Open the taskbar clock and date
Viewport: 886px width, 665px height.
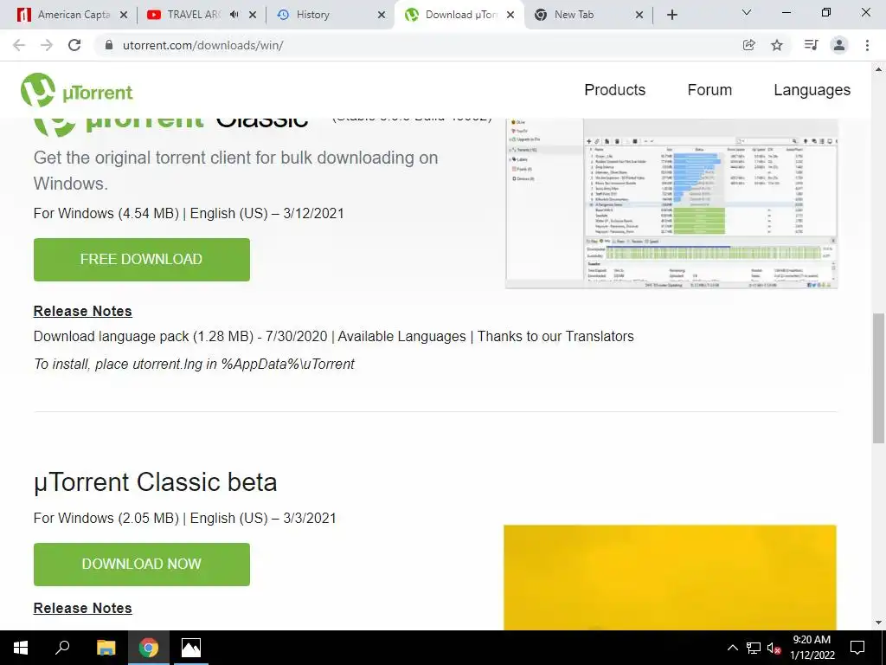812,648
